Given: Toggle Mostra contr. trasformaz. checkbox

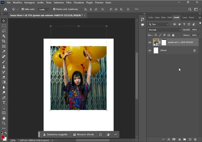Looking at the screenshot, I should [x=54, y=9].
